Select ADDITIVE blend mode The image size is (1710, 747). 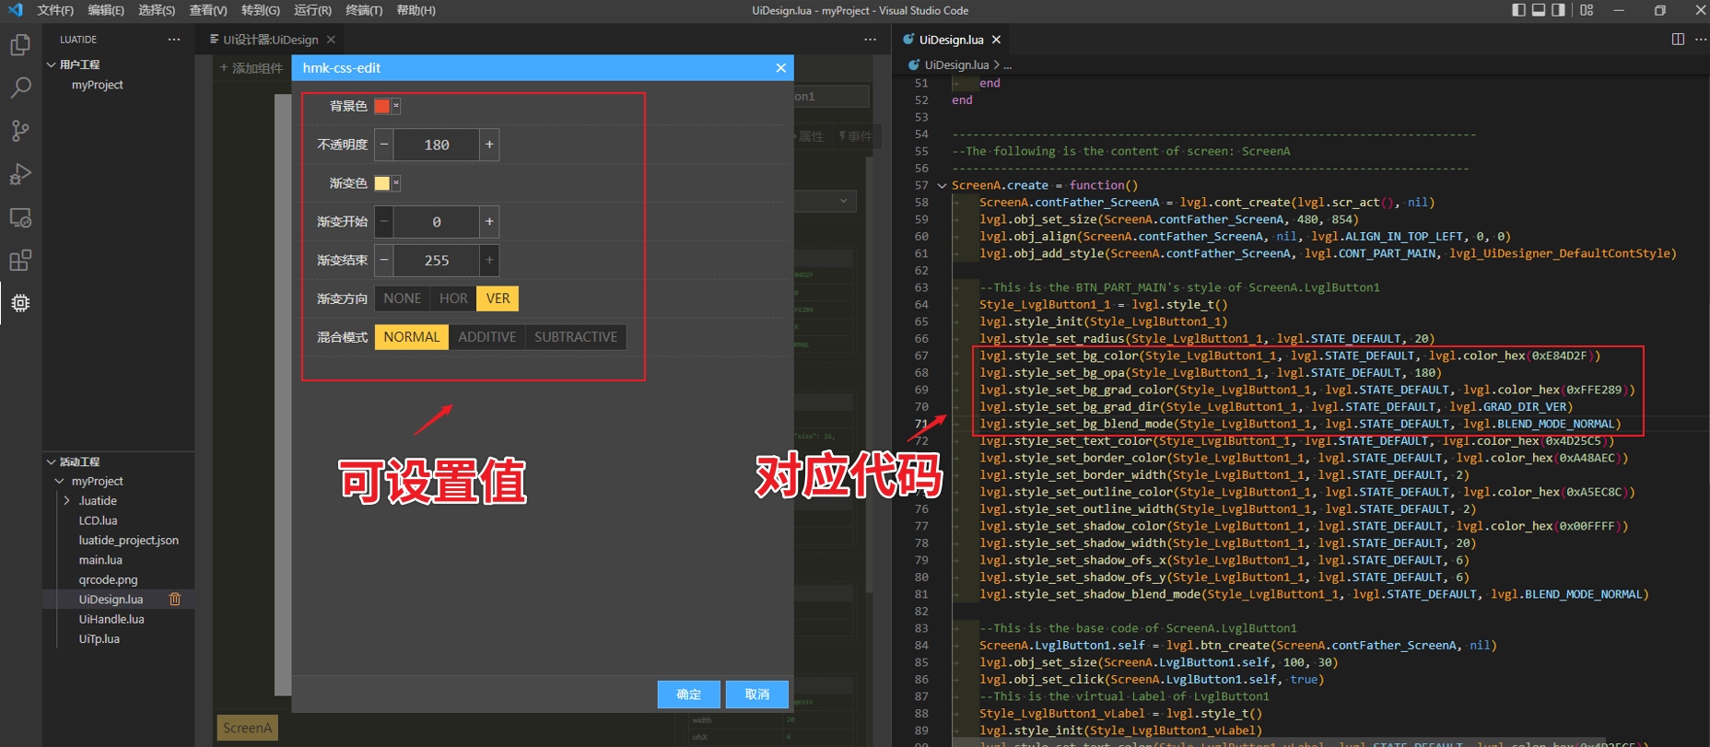point(487,337)
